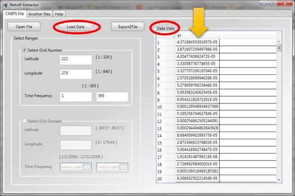Click the disabled grid domain Longitude field
Image resolution: width=295 pixels, height=196 pixels.
click(x=76, y=145)
